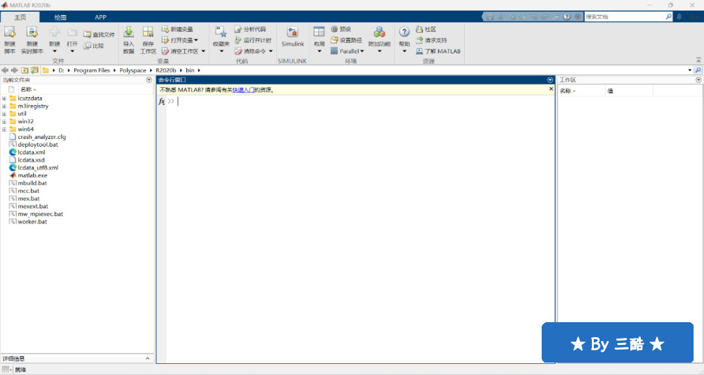This screenshot has height=375, width=704.
Task: Click Import Data (导入数据) icon
Action: click(x=128, y=40)
